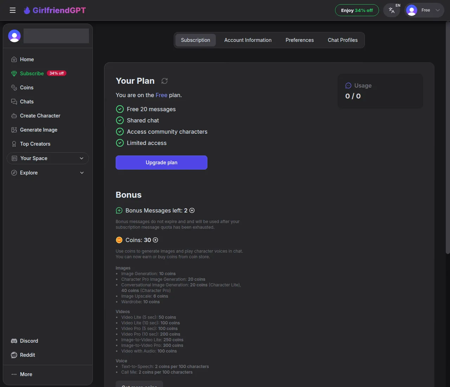
Task: Click the GirlfriendGPT brand name
Action: click(x=59, y=10)
